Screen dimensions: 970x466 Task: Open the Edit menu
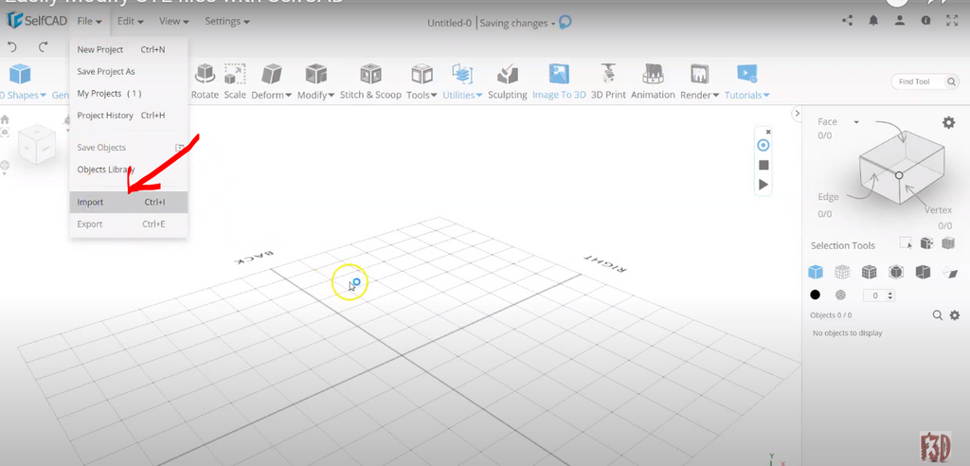click(x=130, y=21)
